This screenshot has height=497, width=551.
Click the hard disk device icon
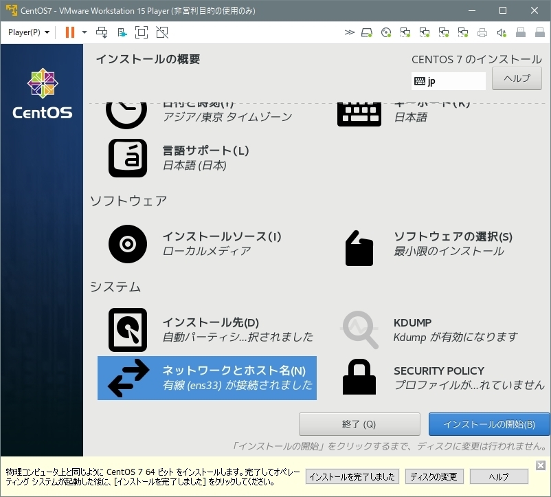[366, 33]
